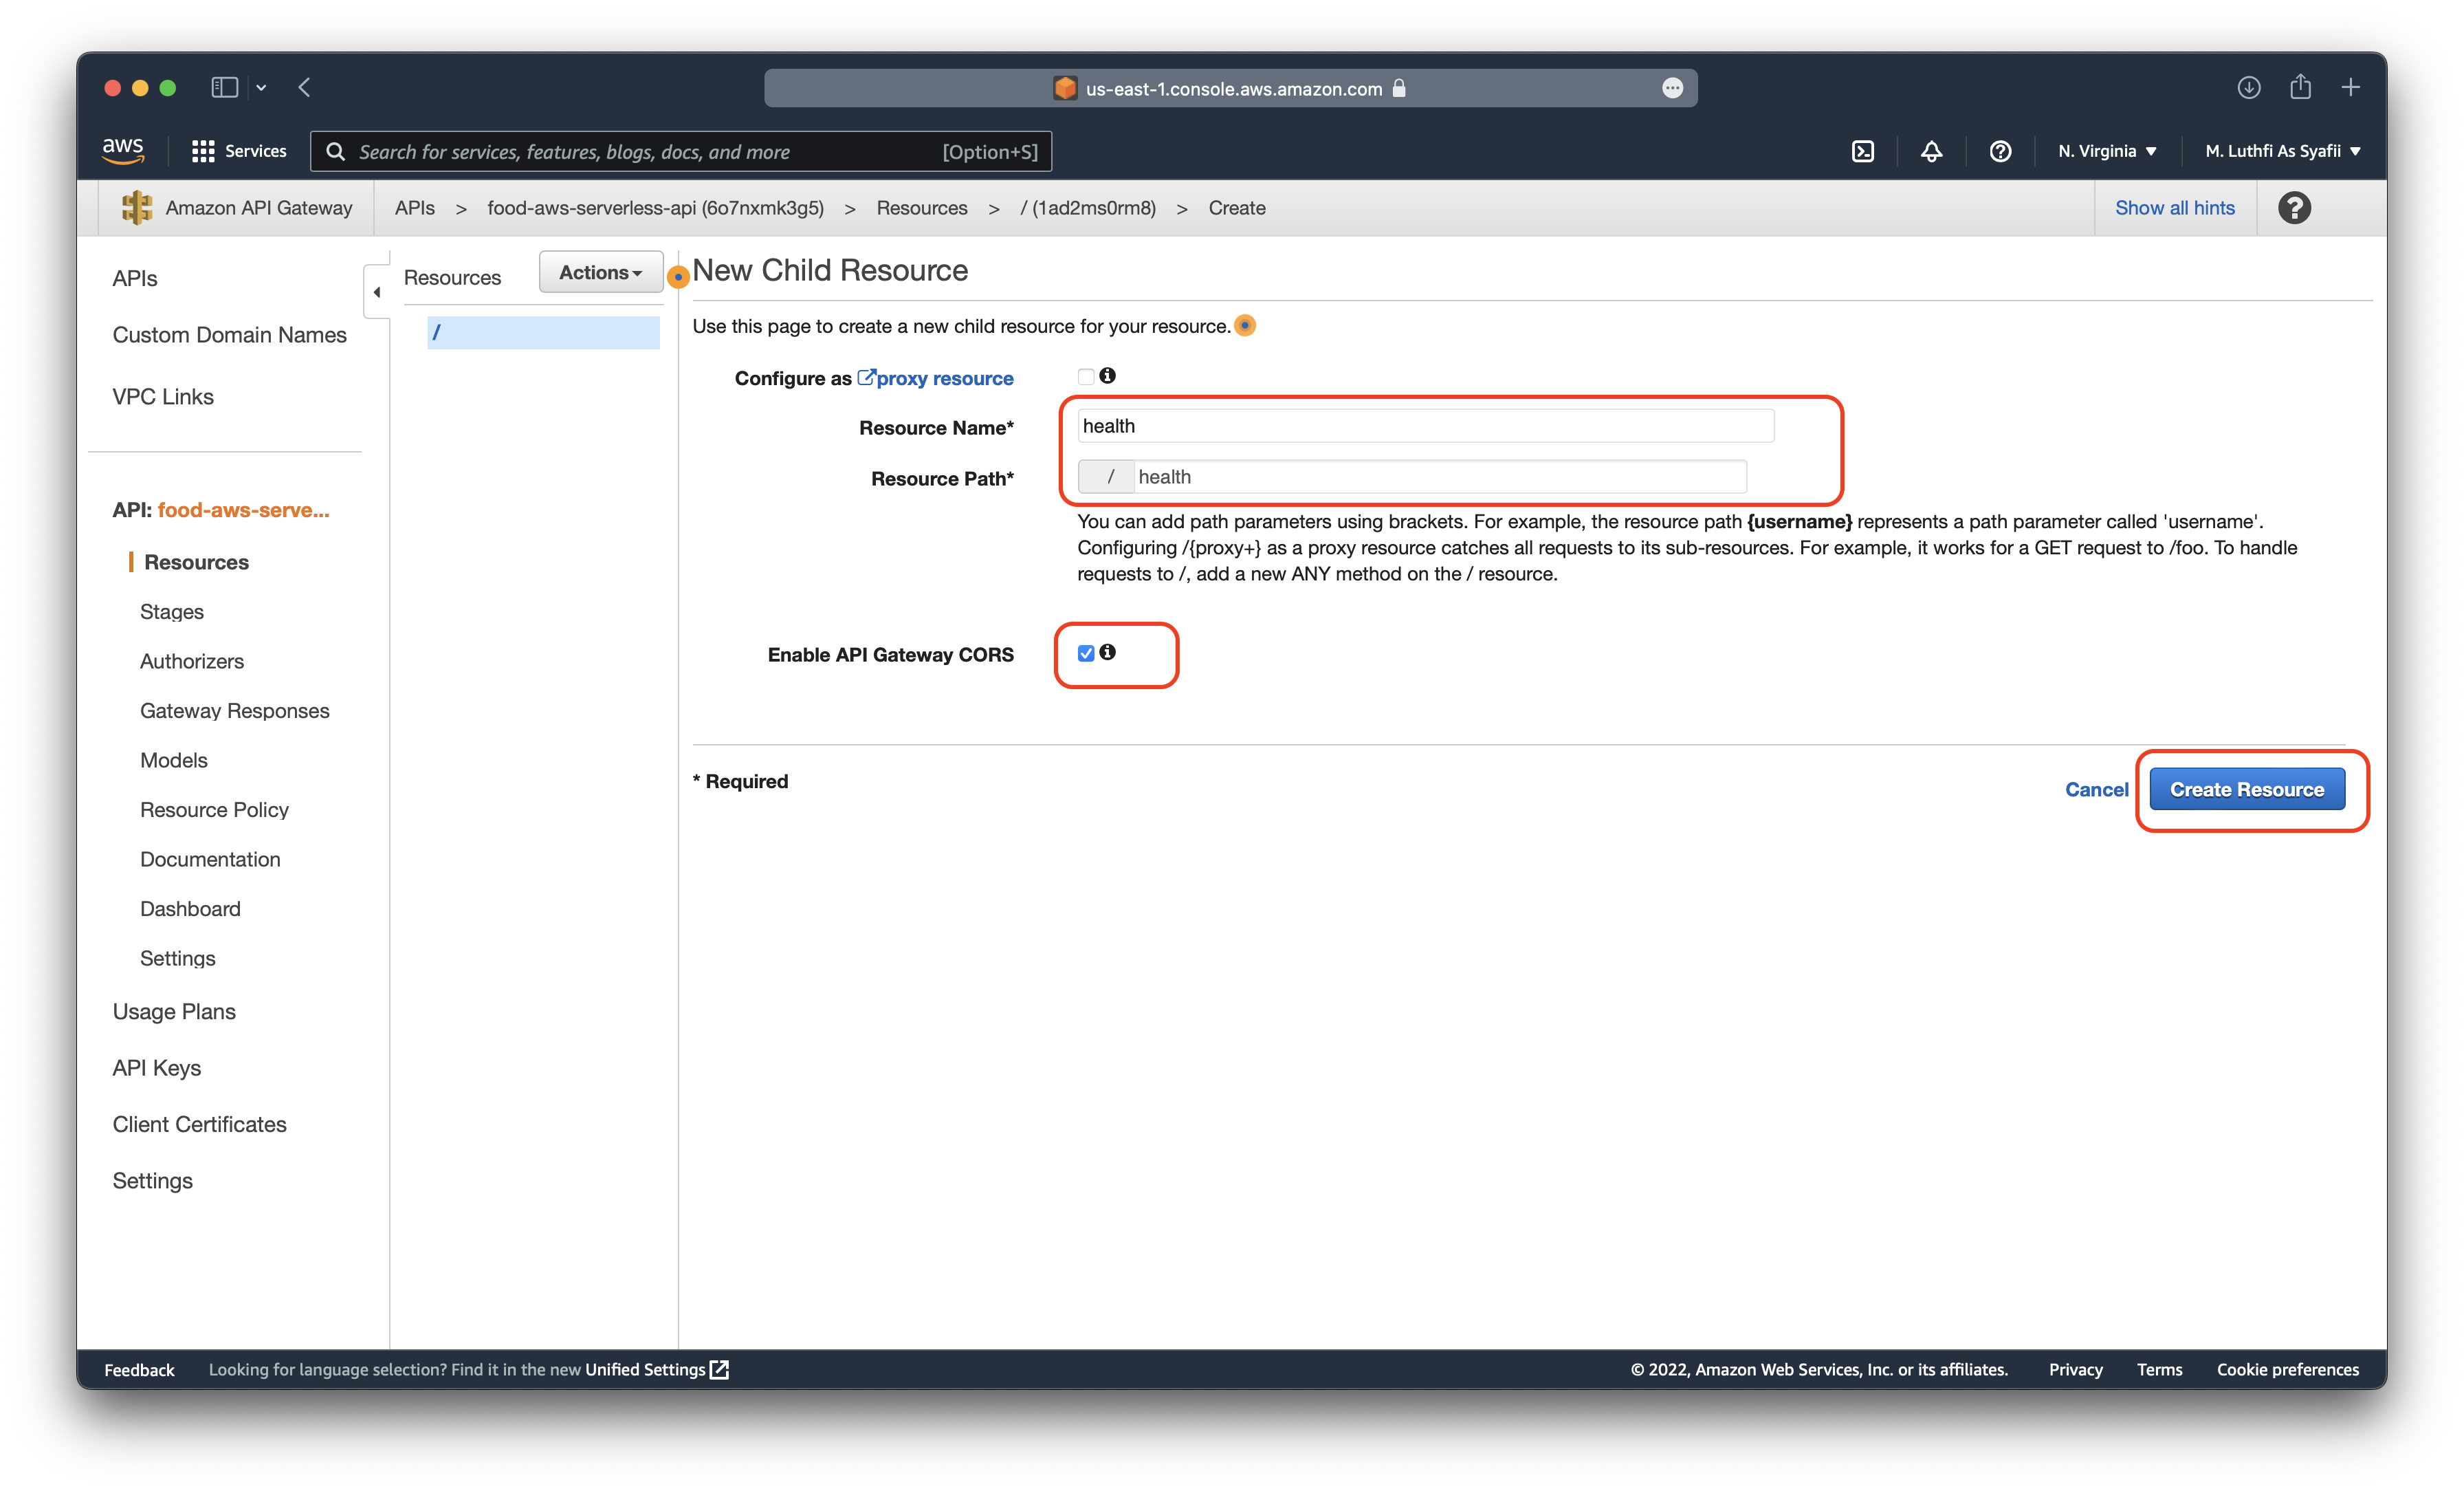Viewport: 2464px width, 1491px height.
Task: Open the Services grid menu
Action: (x=238, y=151)
